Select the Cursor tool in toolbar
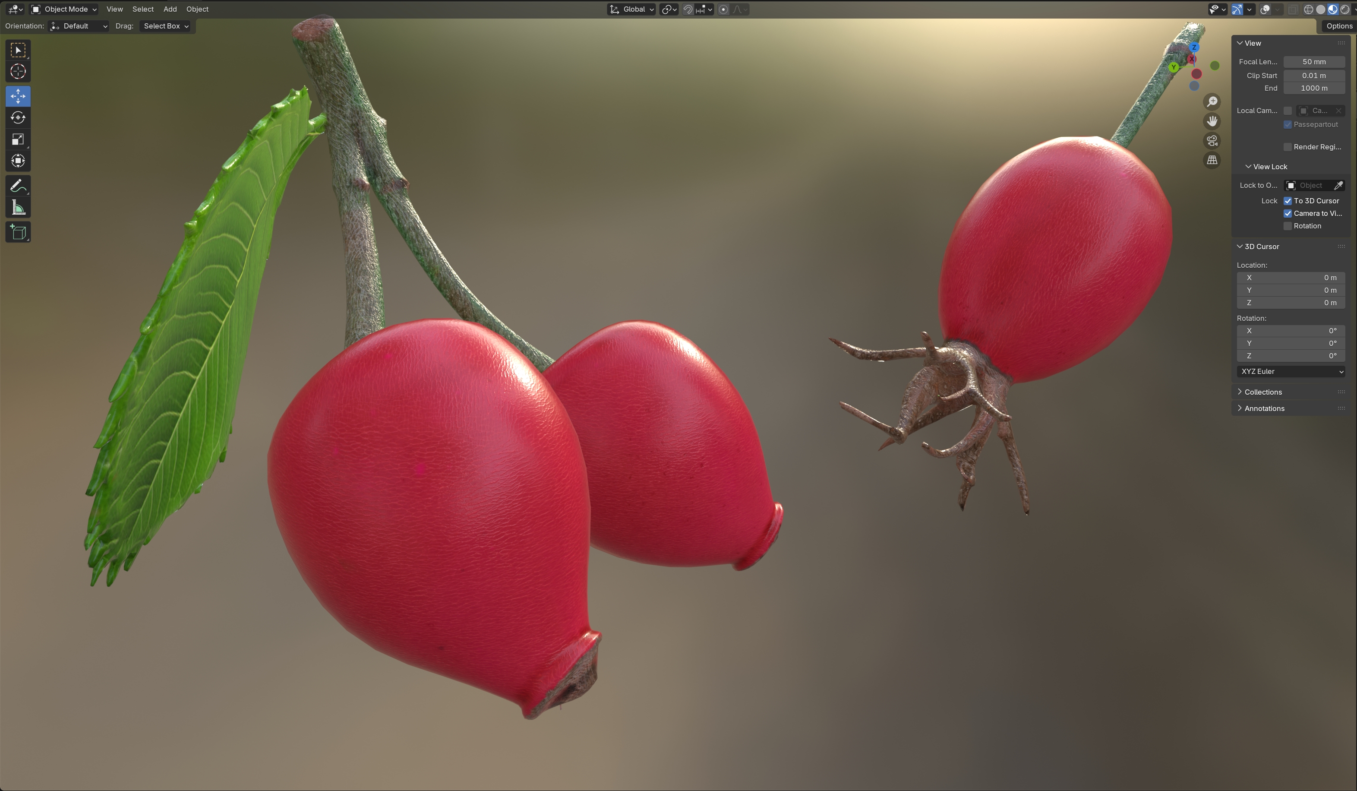Screen dimensions: 1357x791 pos(18,72)
